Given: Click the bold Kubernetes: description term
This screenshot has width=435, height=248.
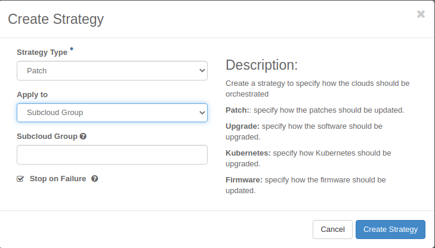Looking at the screenshot, I should 248,153.
